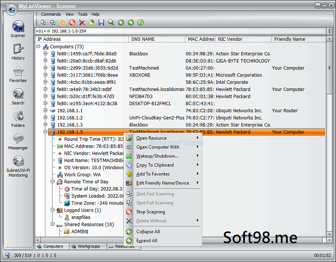Choose Add To Favorites menu entry

click(x=162, y=174)
